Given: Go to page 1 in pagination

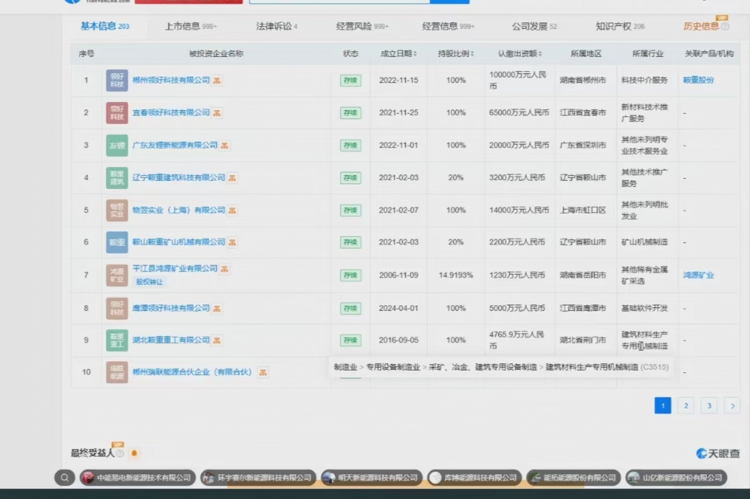Looking at the screenshot, I should click(x=662, y=405).
